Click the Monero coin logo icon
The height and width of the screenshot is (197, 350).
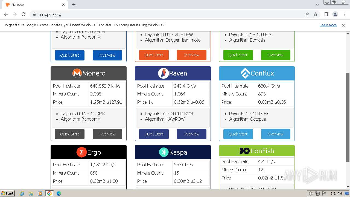click(x=77, y=73)
